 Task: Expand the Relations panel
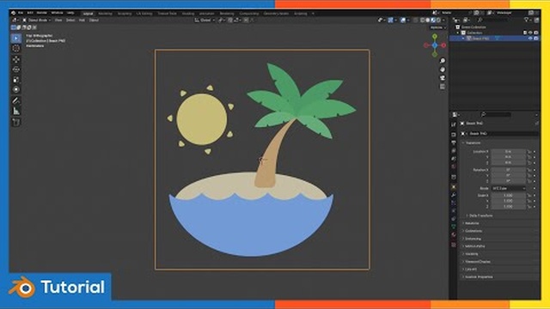pos(471,223)
